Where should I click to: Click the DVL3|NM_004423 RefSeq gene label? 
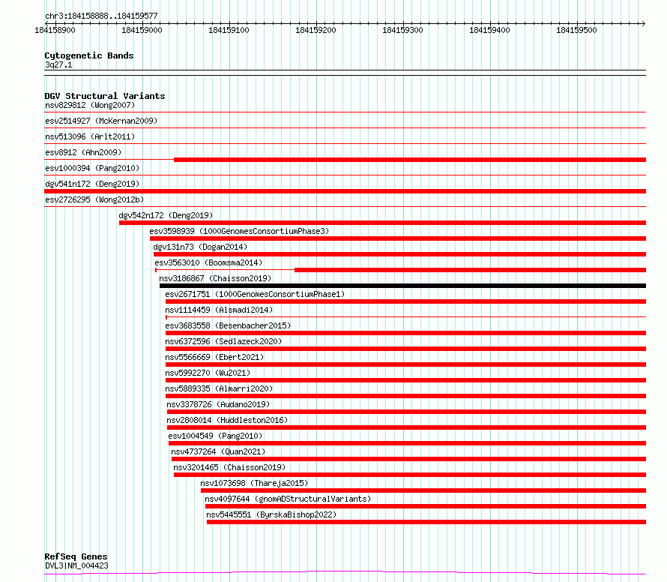point(76,565)
